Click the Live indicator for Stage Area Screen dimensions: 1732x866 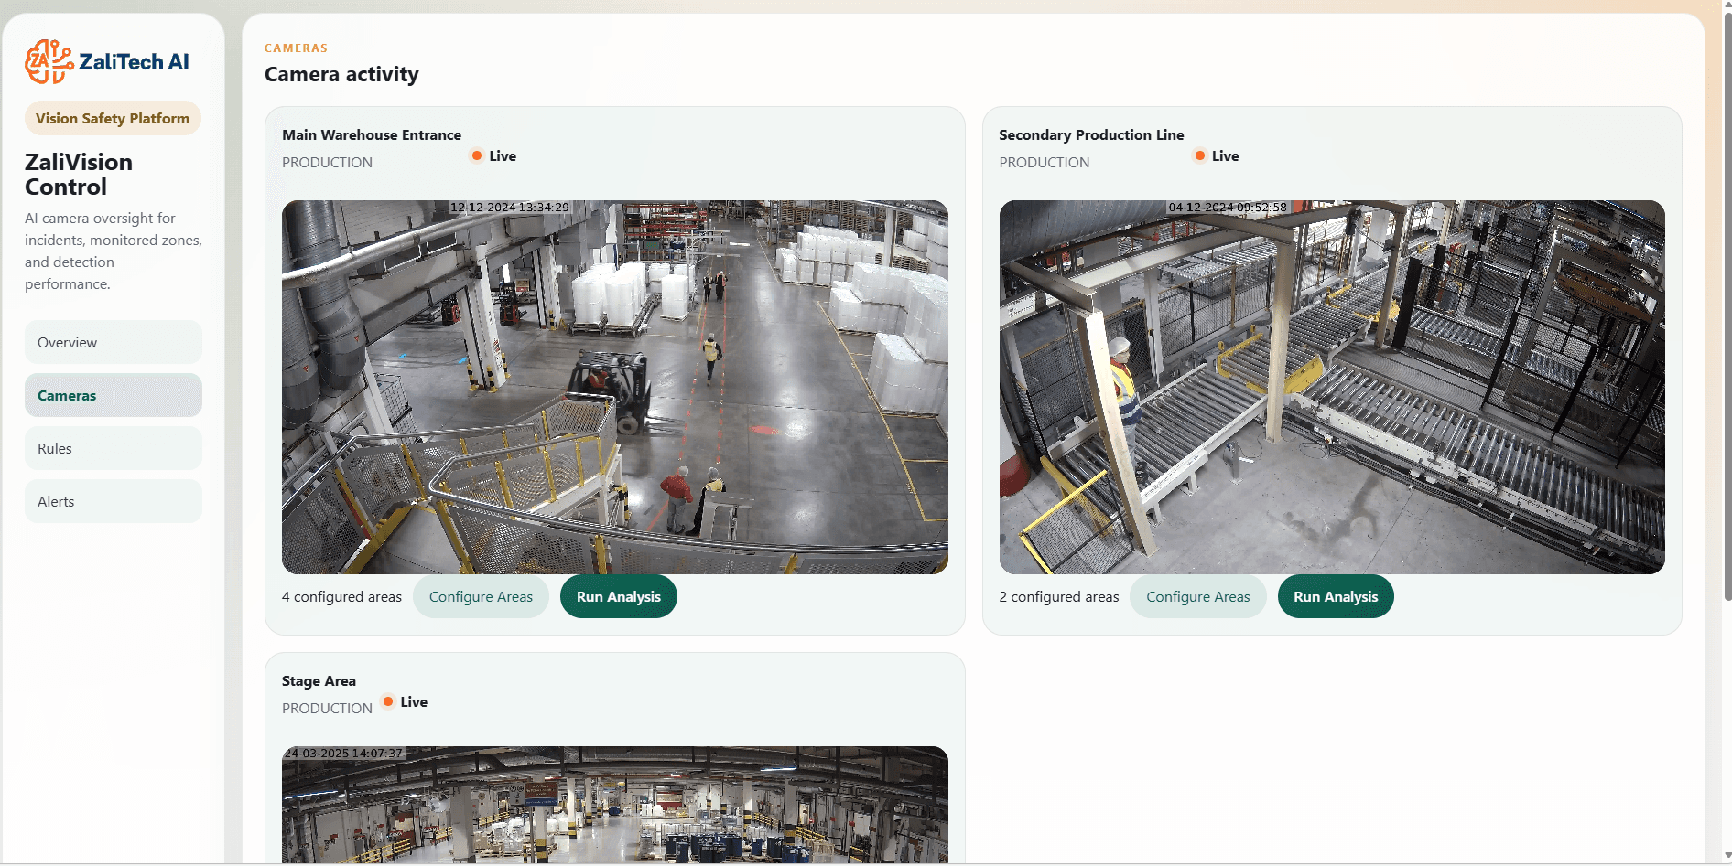tap(405, 701)
